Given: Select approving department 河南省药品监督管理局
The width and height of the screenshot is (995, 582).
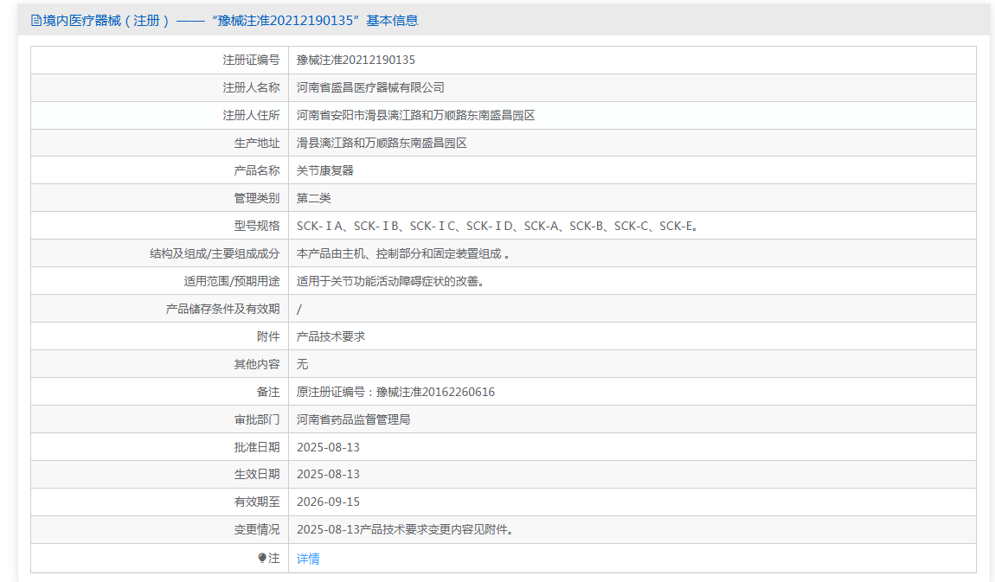Looking at the screenshot, I should (x=354, y=419).
